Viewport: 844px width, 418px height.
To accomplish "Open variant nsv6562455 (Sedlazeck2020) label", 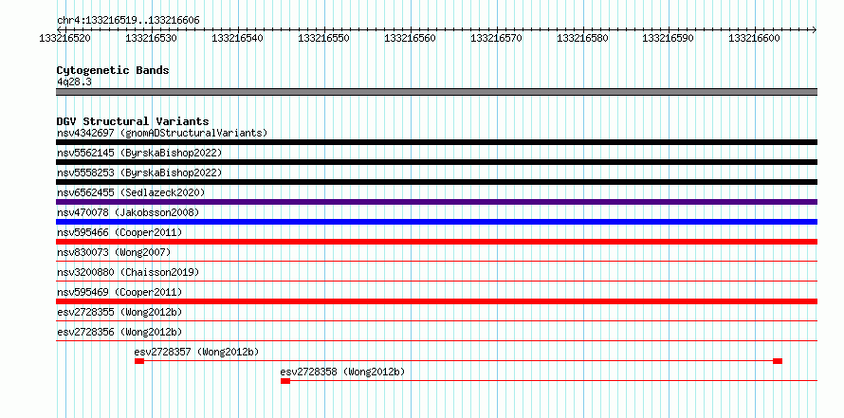I will 131,192.
